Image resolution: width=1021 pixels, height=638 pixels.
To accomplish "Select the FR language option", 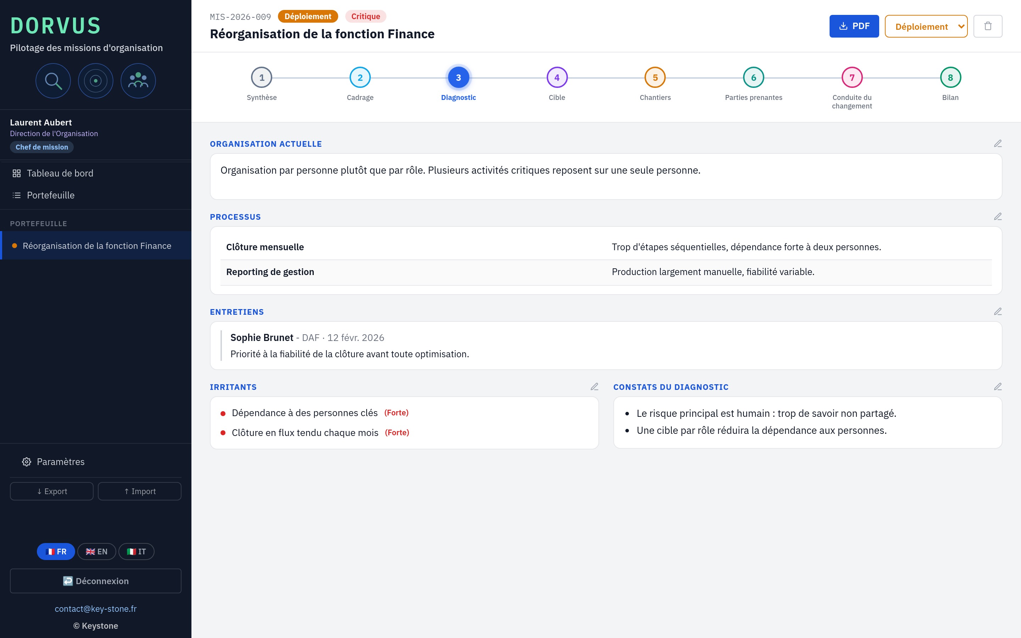I will [56, 552].
